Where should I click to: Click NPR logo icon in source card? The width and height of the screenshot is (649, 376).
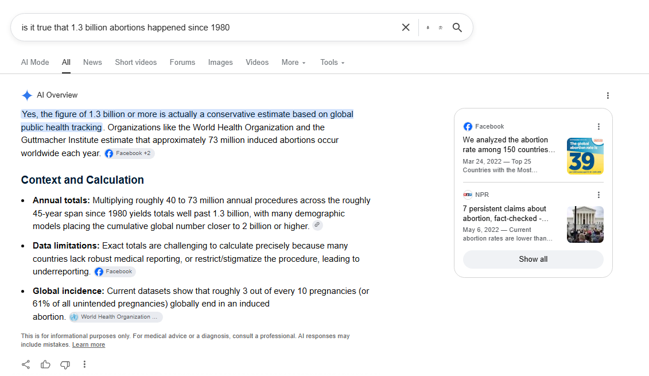[x=468, y=195]
